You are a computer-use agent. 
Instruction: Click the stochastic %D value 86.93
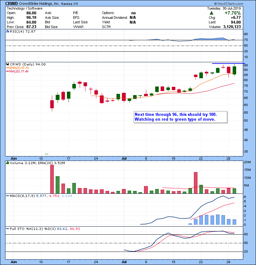[75, 229]
